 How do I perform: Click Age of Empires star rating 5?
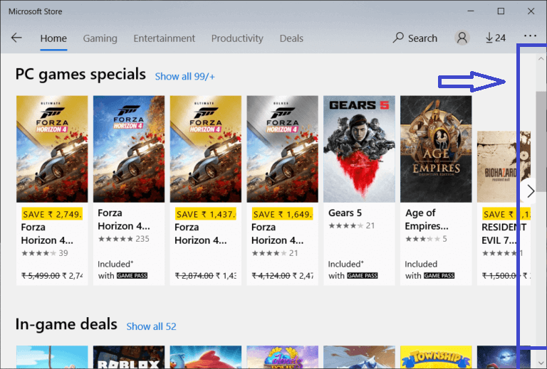click(x=426, y=239)
